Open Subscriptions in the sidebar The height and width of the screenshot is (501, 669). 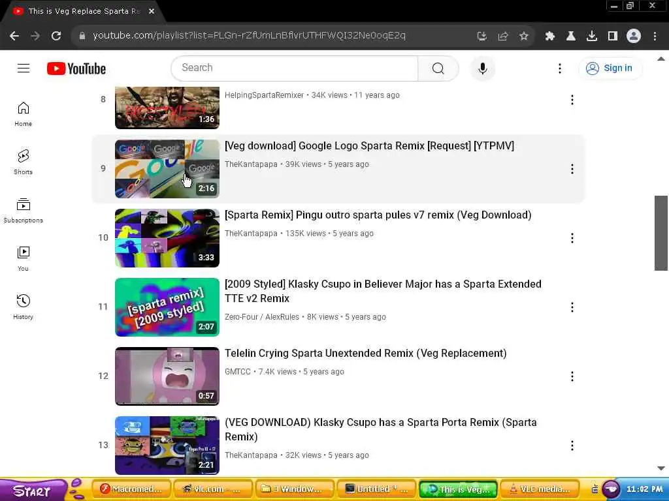(x=23, y=211)
